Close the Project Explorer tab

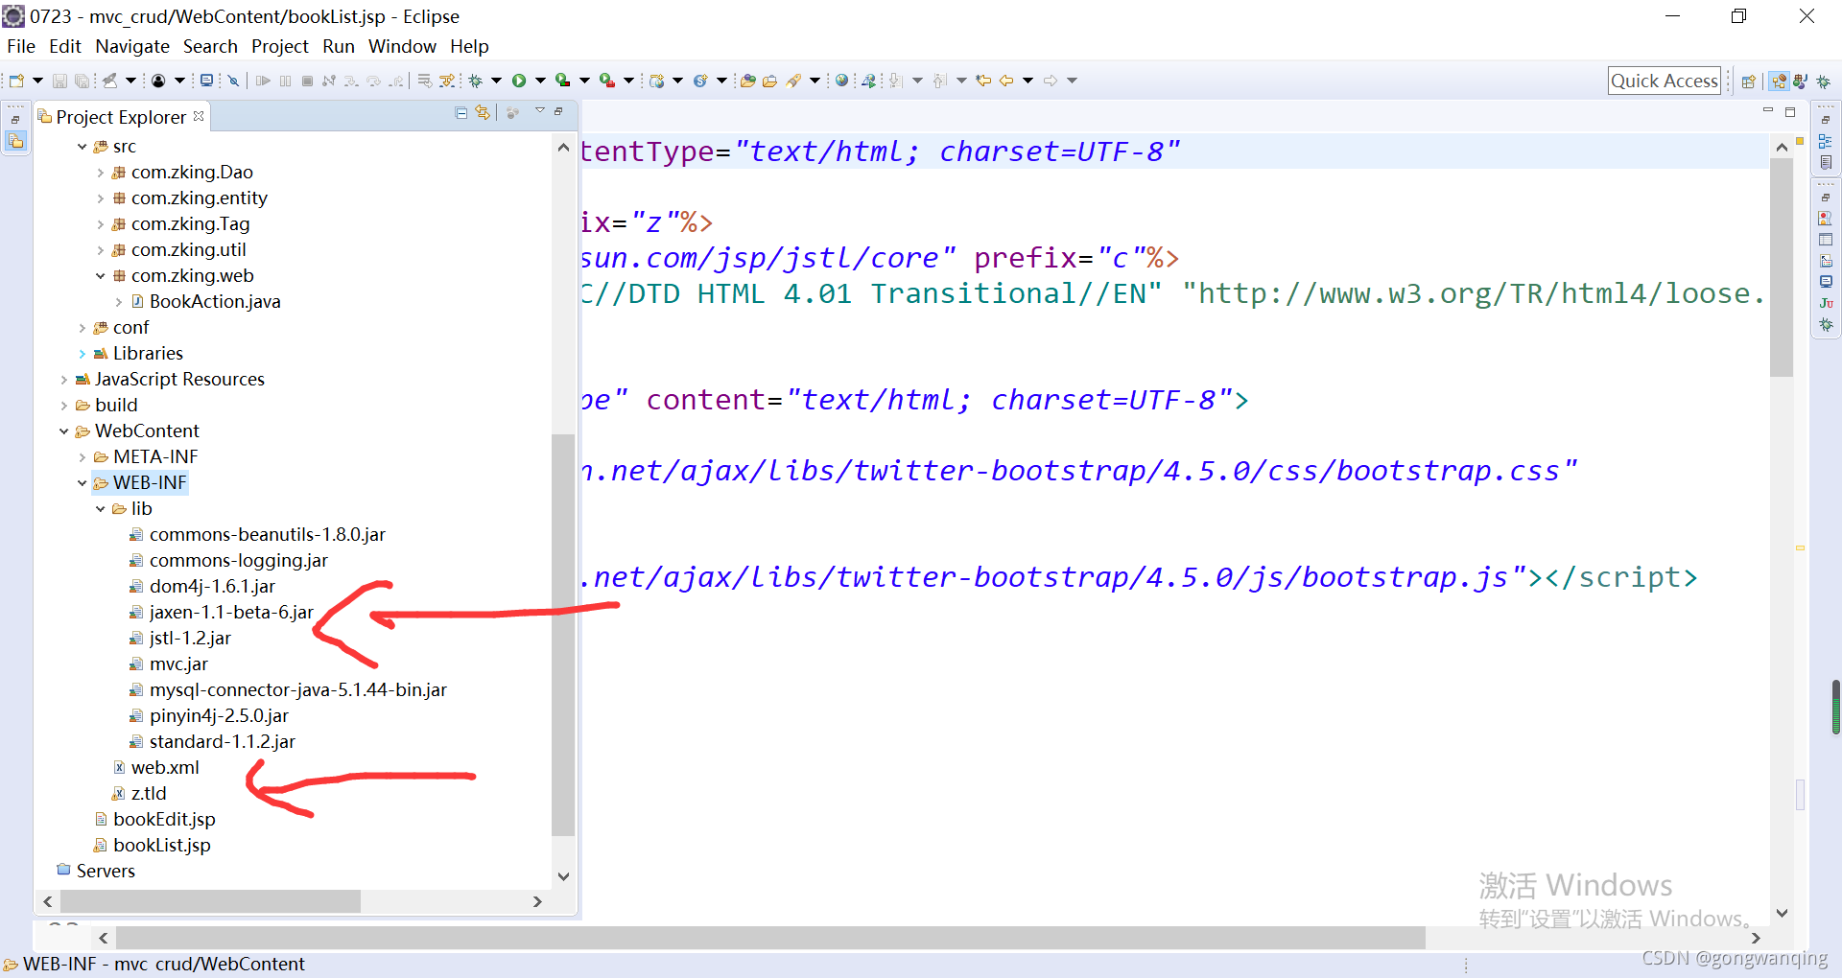(199, 116)
